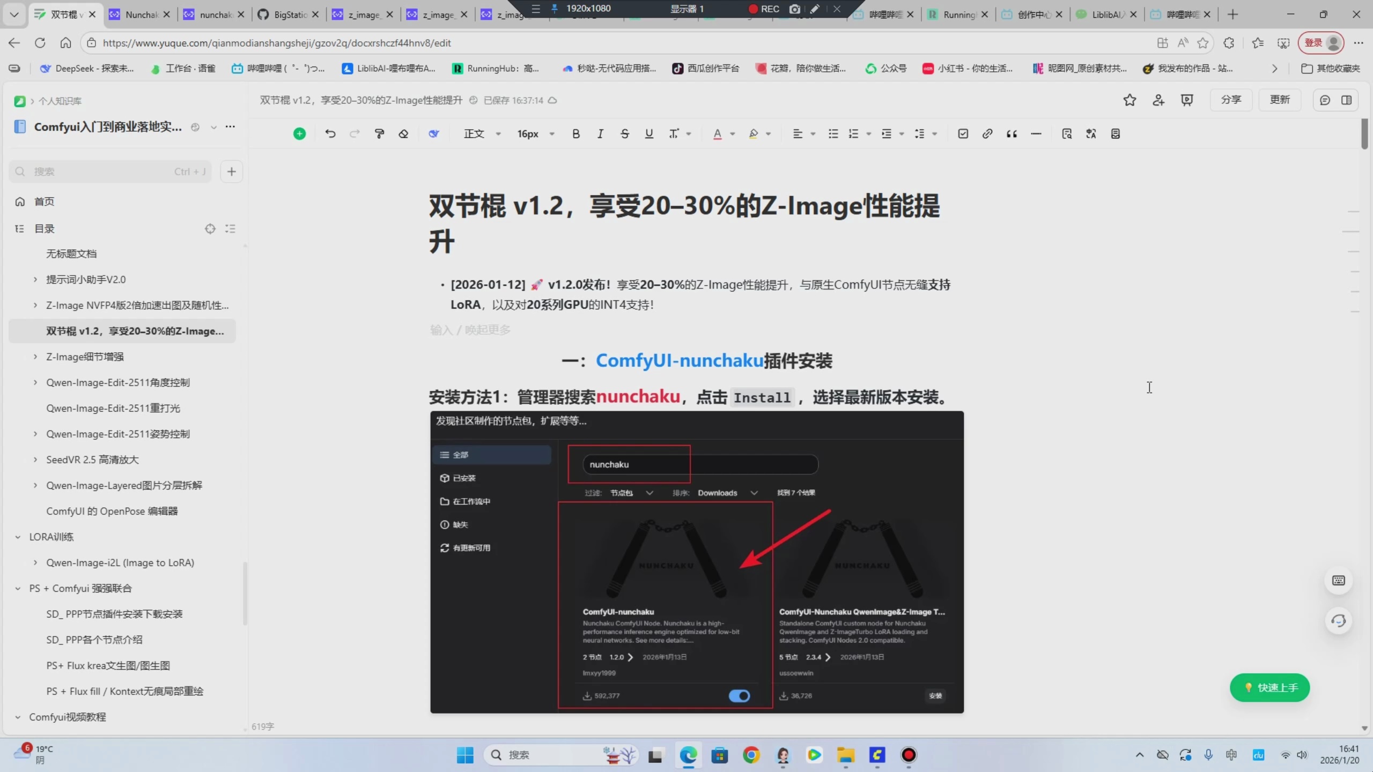Image resolution: width=1373 pixels, height=772 pixels.
Task: Click the indent icon
Action: [x=887, y=133]
